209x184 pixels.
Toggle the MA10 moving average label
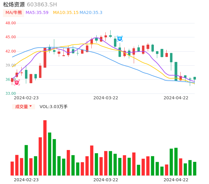pyautogui.click(x=66, y=13)
